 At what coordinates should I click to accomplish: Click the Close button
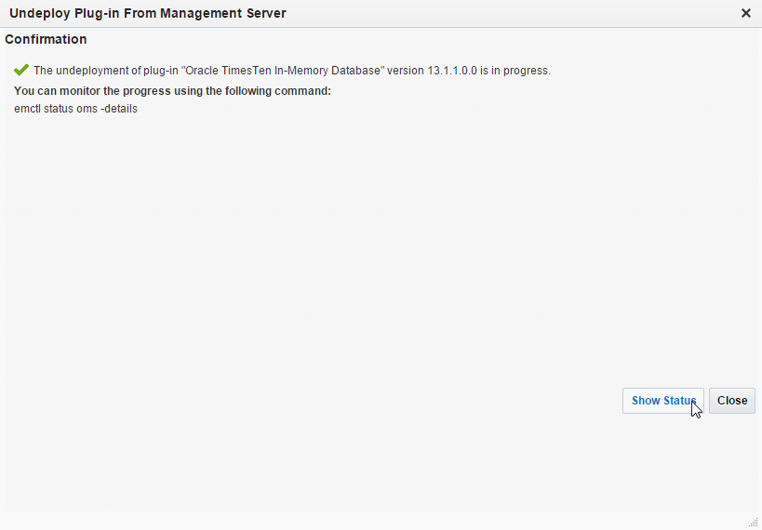point(732,401)
